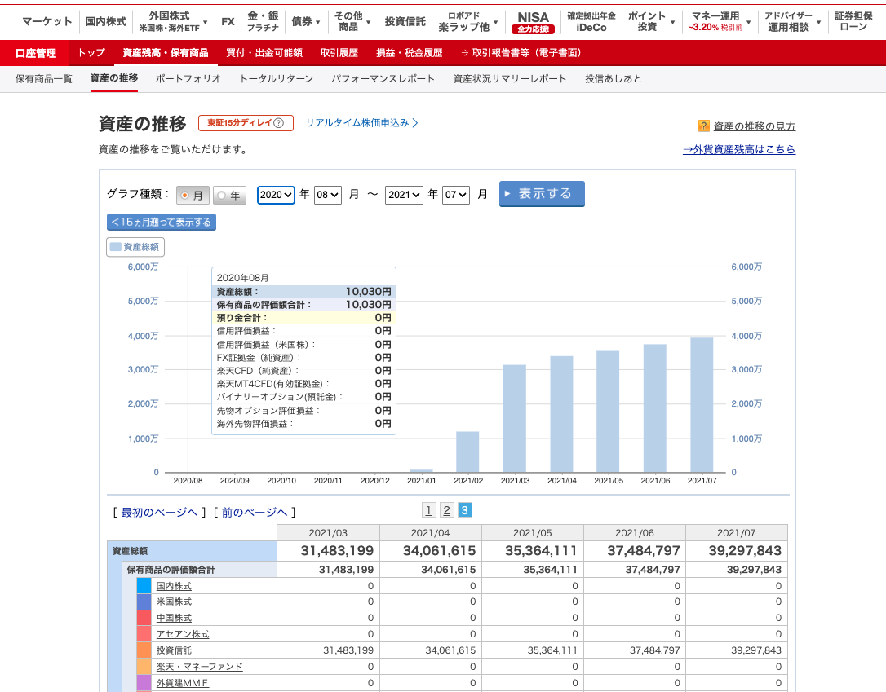886x692 pixels.
Task: Switch to 損益・税金履歴 tab
Action: pos(409,52)
